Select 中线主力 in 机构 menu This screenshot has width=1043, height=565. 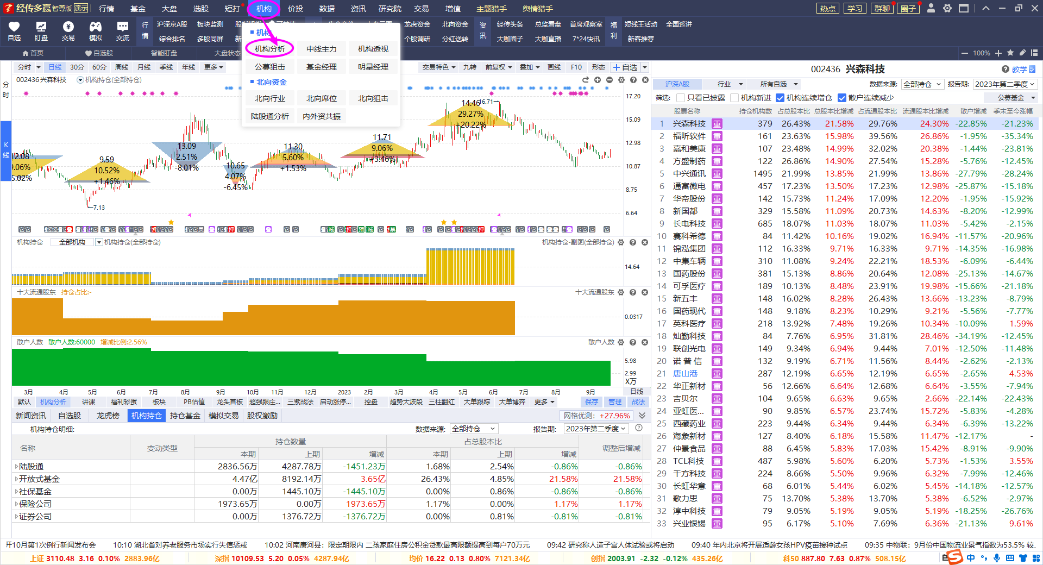coord(322,49)
